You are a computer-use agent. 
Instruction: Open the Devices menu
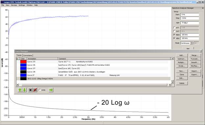click(14, 5)
